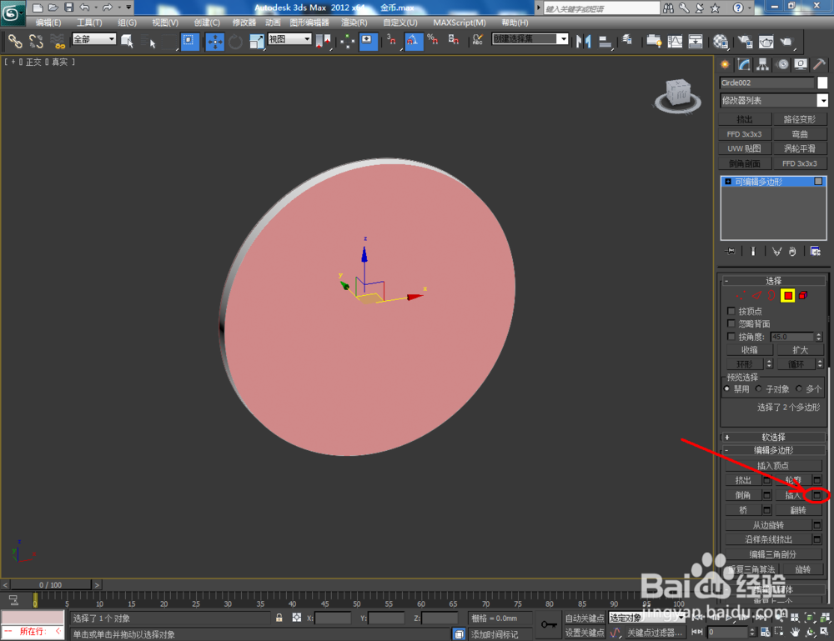The image size is (834, 641).
Task: Click the Select and Link toolbar icon
Action: click(13, 41)
